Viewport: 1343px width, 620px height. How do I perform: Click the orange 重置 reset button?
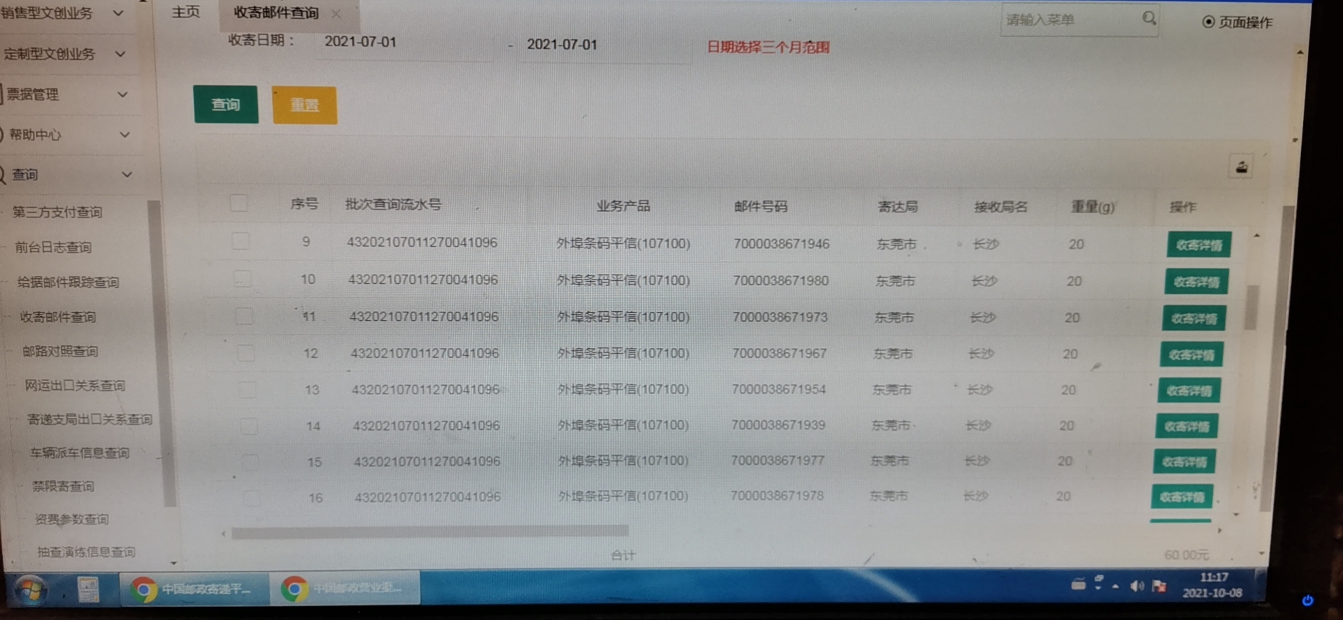304,106
